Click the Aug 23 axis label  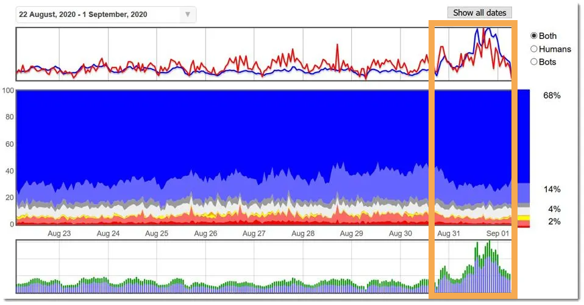59,234
